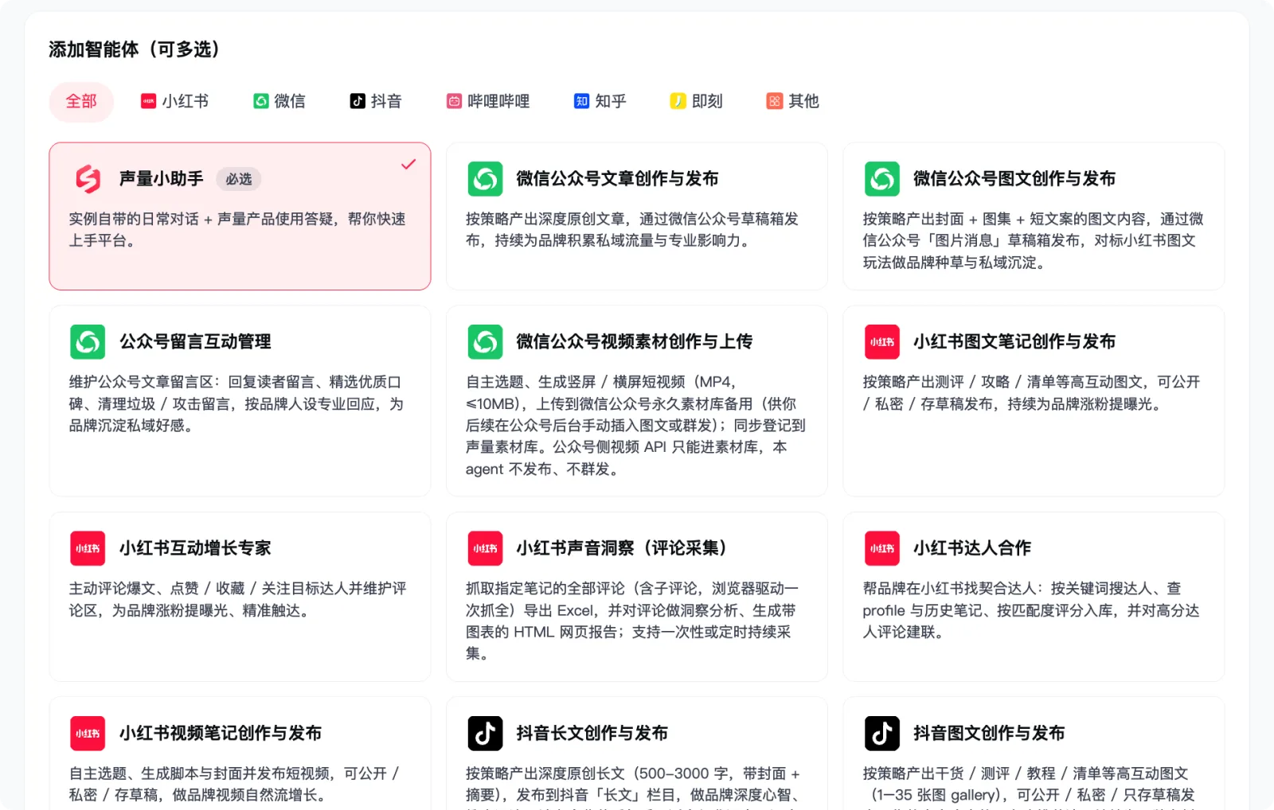
Task: Click the description starting 维护公众号文章留言区
Action: [236, 404]
